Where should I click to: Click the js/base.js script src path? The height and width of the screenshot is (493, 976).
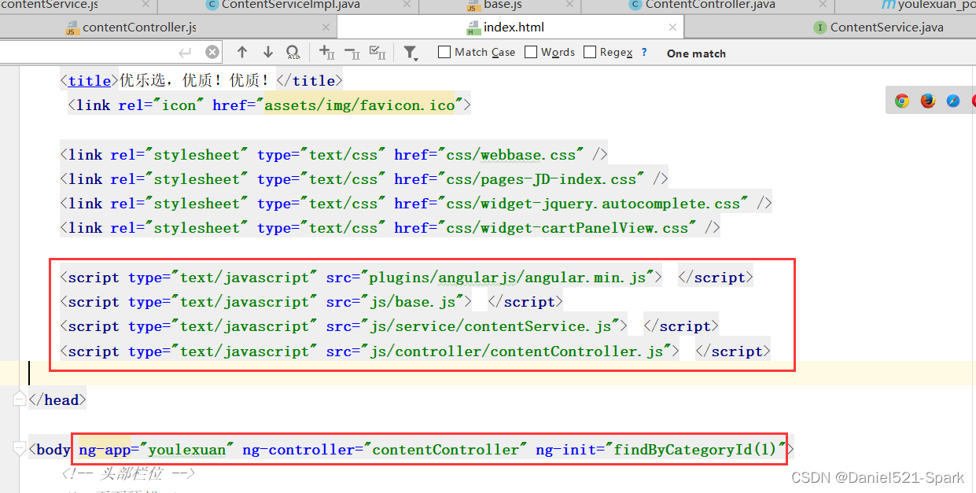point(412,301)
